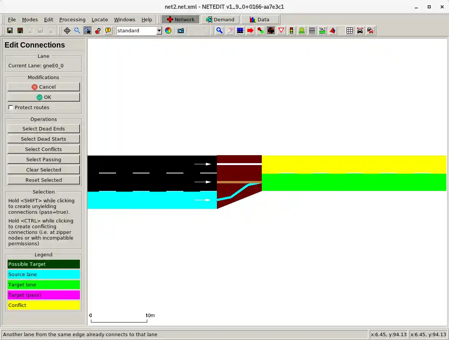This screenshot has width=449, height=340.
Task: Toggle the grid display button
Action: point(350,31)
